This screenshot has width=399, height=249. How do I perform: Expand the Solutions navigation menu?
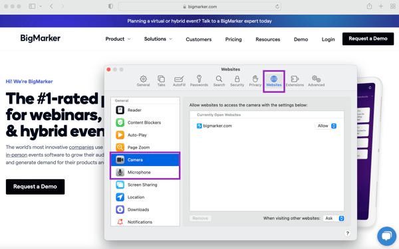pyautogui.click(x=158, y=39)
